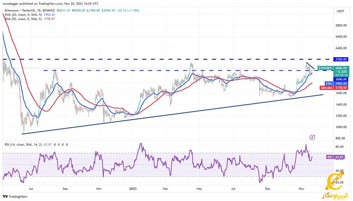353x201 pixels.
Task: Click the low price L1990.00 value
Action: pyautogui.click(x=93, y=11)
